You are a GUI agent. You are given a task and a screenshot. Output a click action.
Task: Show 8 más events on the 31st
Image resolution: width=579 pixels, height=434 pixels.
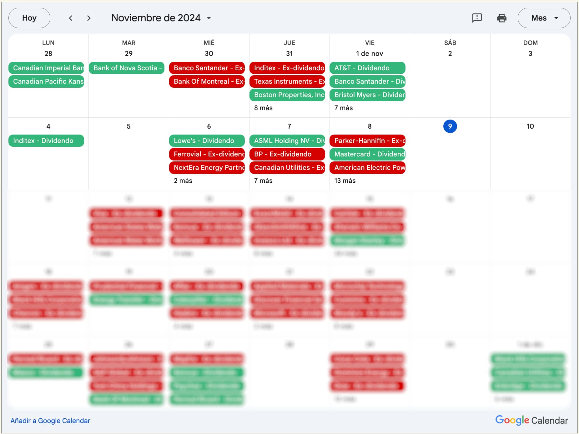263,108
